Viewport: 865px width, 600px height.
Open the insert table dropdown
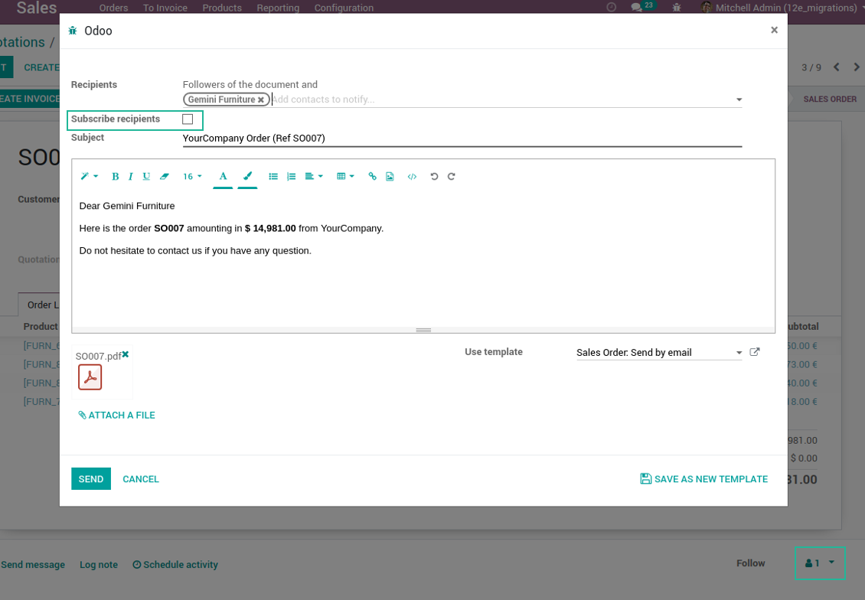click(345, 177)
